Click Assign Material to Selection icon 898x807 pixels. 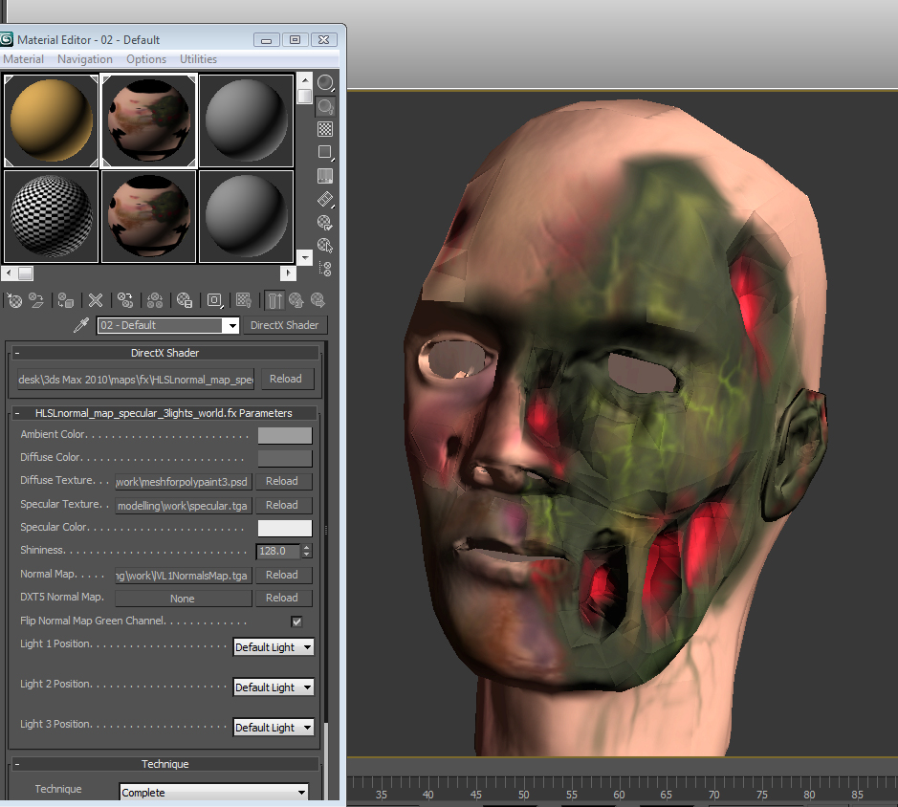pos(66,300)
